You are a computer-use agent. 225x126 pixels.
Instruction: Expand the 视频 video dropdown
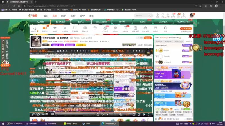pos(73,16)
